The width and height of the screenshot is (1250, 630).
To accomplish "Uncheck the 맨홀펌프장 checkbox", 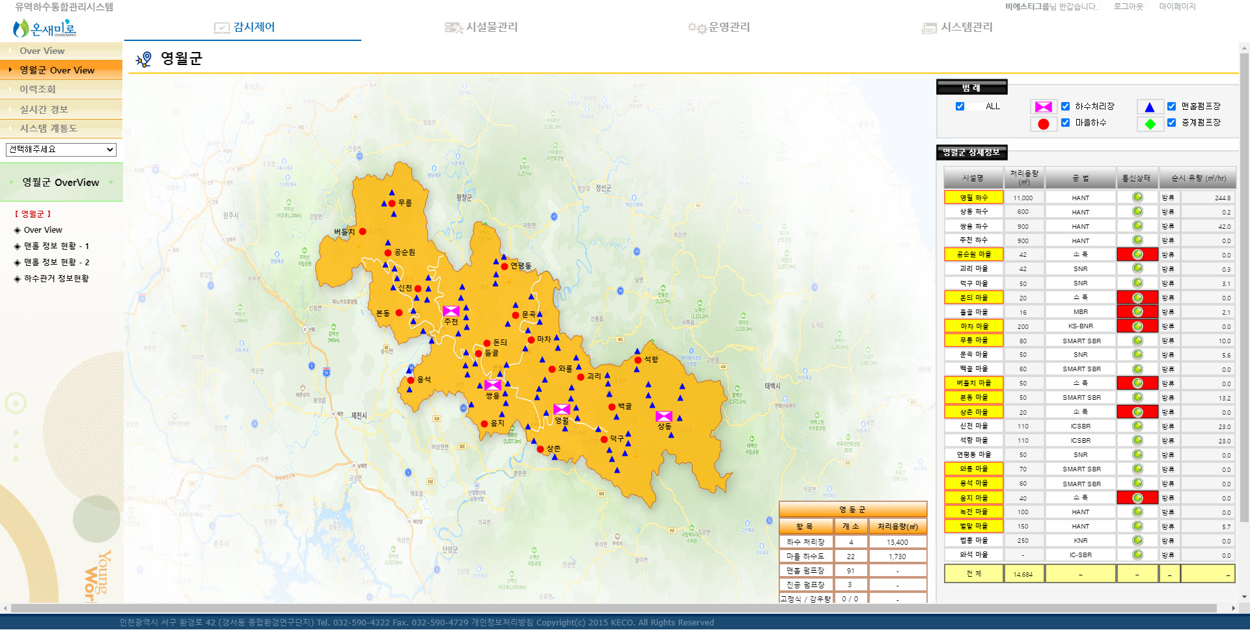I will 1171,106.
